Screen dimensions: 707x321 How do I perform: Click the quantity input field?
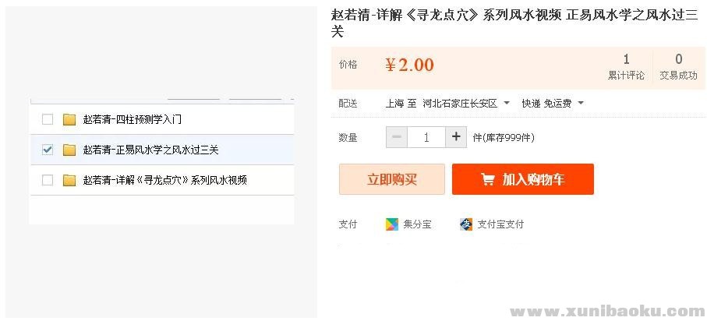(x=426, y=137)
